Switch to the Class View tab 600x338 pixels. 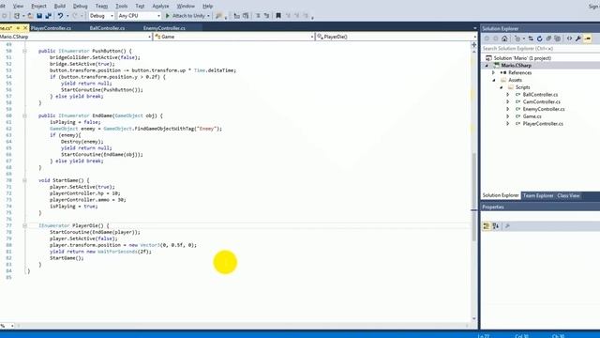tap(568, 196)
